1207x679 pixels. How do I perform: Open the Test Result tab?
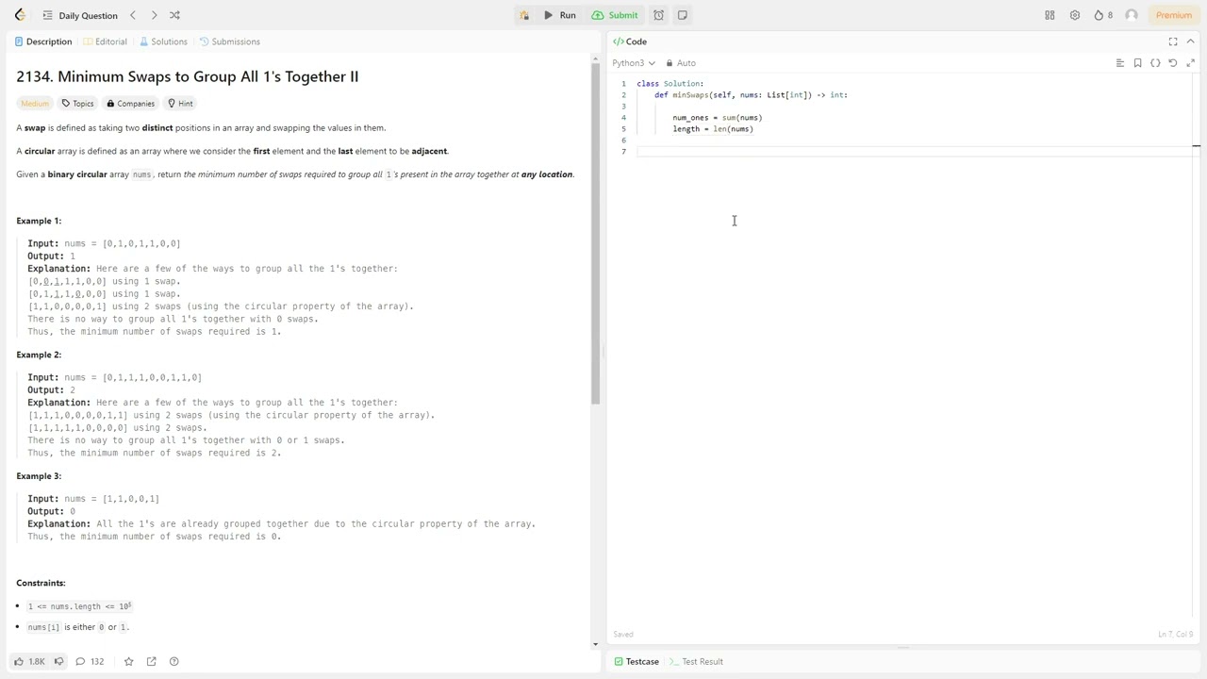pos(696,661)
